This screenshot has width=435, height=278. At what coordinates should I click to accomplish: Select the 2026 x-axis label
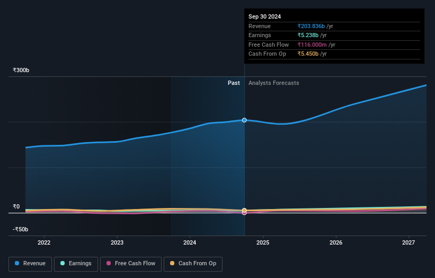pos(336,242)
